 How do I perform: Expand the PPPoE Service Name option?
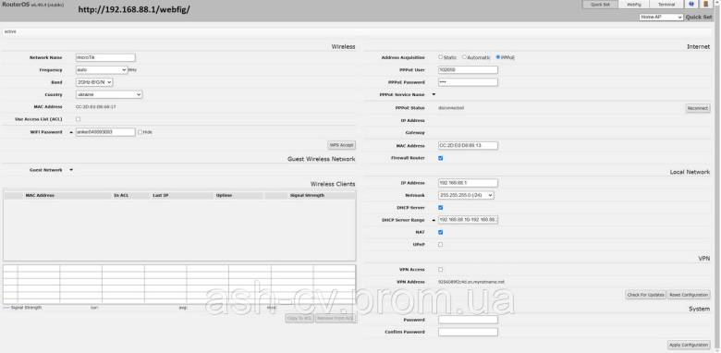coord(434,94)
